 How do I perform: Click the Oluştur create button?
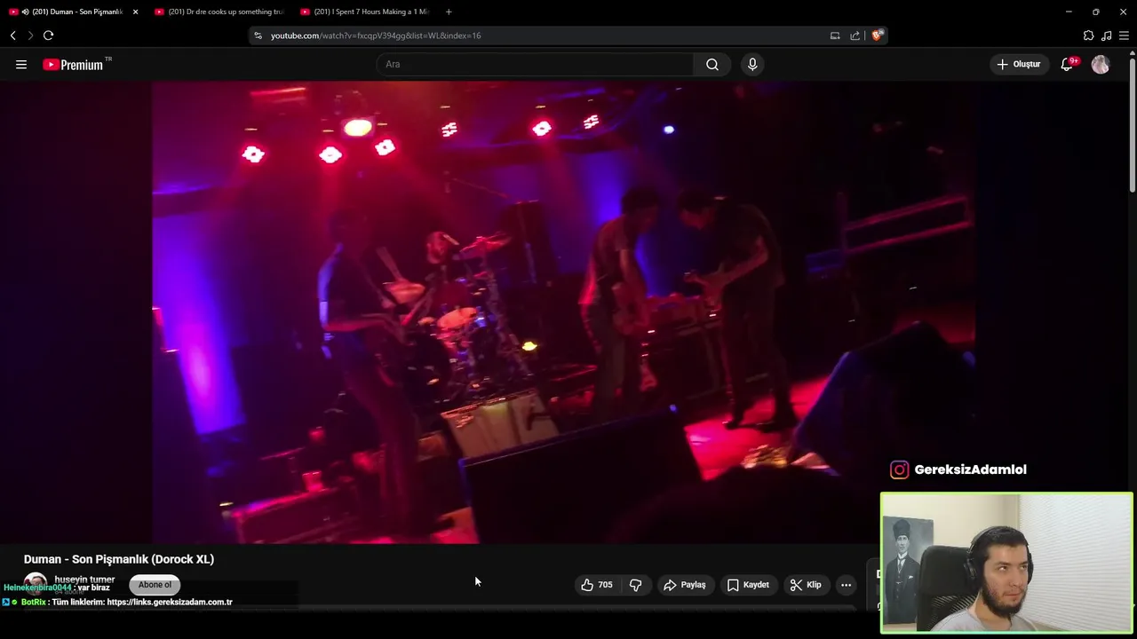pyautogui.click(x=1019, y=64)
